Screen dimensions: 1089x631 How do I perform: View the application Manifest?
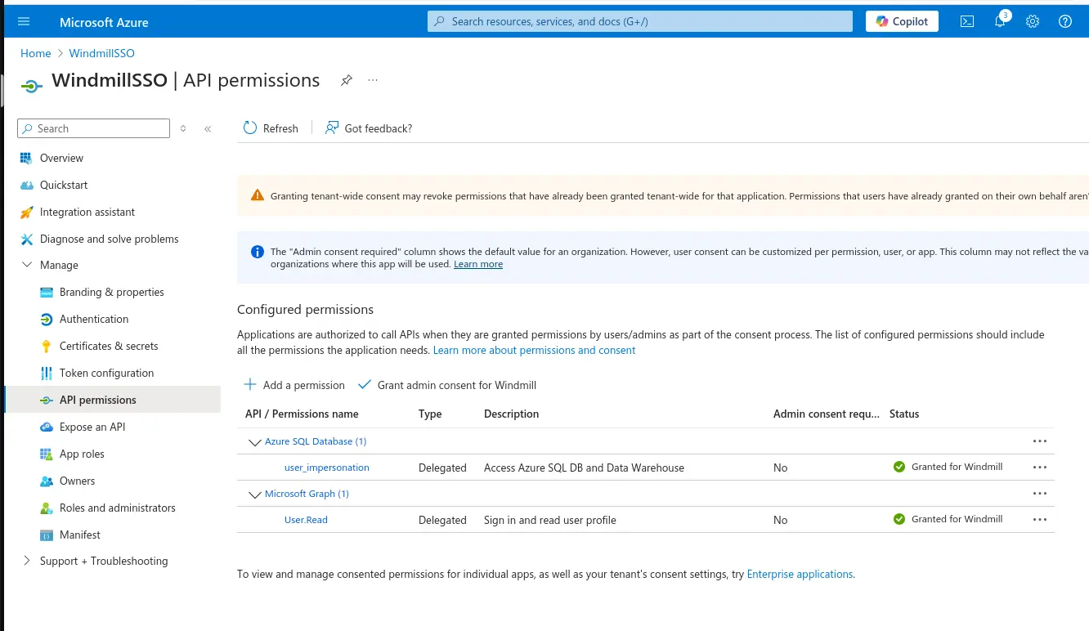tap(81, 535)
